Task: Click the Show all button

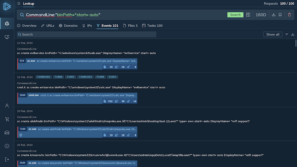Action: pyautogui.click(x=273, y=35)
